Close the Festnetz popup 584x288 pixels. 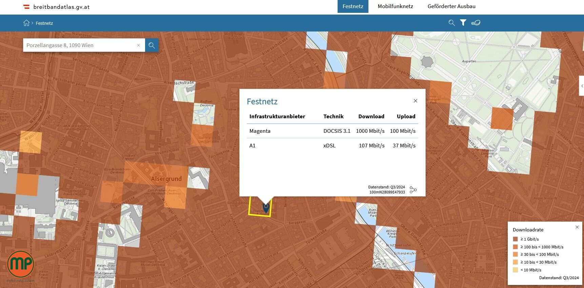coord(416,101)
